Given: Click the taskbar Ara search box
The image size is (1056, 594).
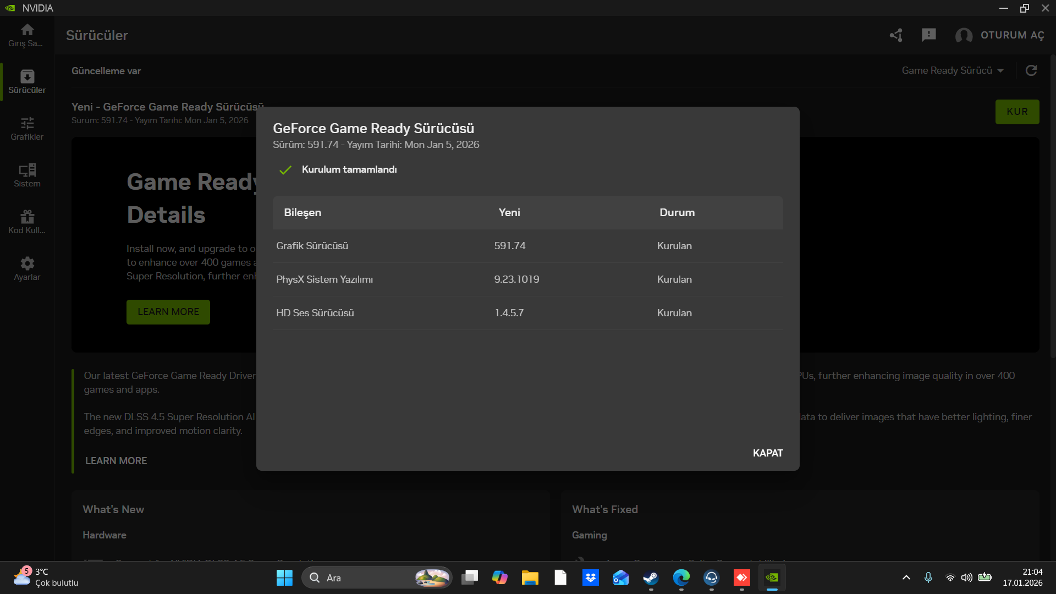Looking at the screenshot, I should [377, 578].
